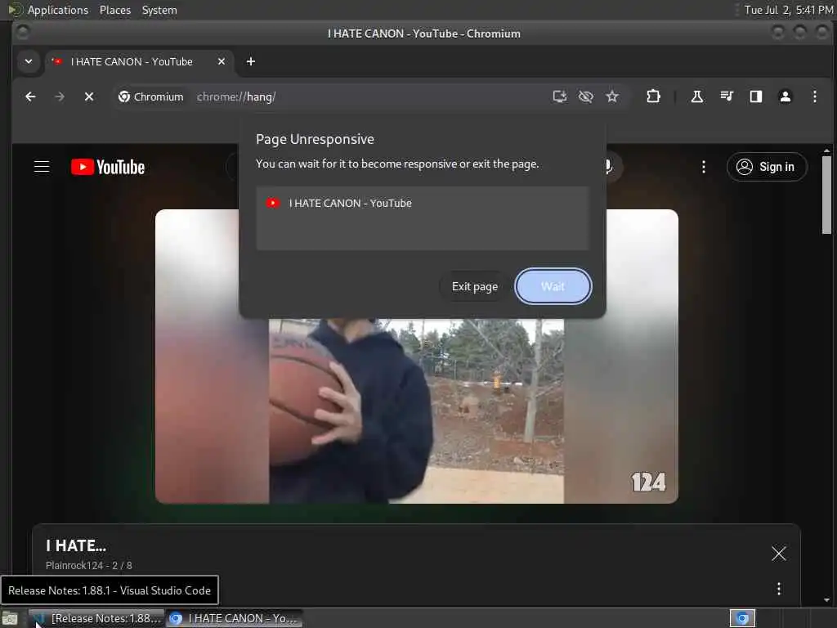Viewport: 837px width, 628px height.
Task: Click the I HATE... playlist title
Action: (76, 545)
